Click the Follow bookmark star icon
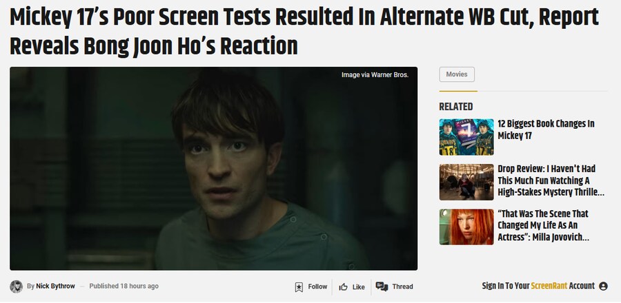621x303 pixels. pyautogui.click(x=299, y=286)
